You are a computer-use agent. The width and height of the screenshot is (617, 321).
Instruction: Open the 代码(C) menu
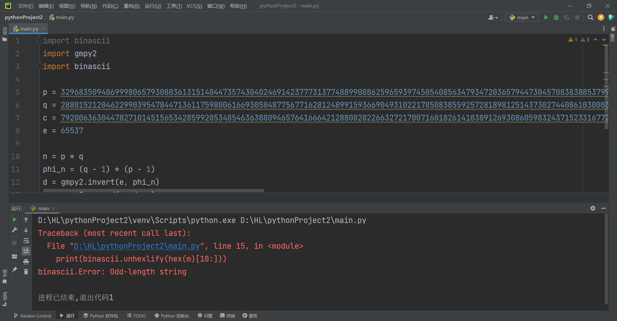point(110,6)
